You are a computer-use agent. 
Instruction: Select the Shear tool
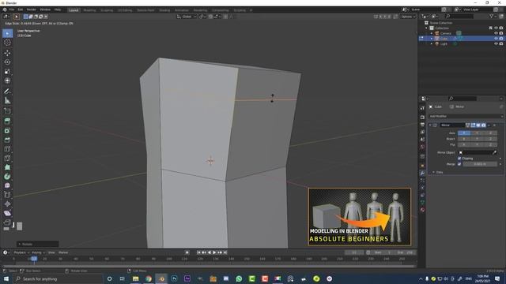point(7,213)
